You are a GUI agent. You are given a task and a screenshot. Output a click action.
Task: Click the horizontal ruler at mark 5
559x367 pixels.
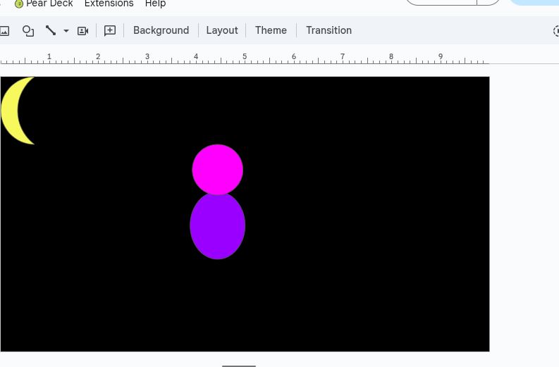point(245,57)
